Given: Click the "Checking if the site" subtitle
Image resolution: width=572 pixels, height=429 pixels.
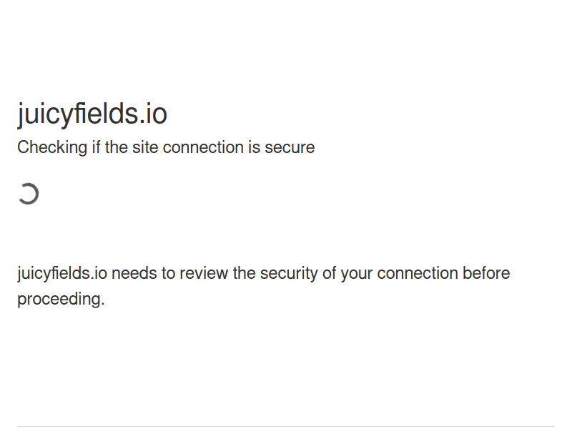Looking at the screenshot, I should tap(166, 148).
